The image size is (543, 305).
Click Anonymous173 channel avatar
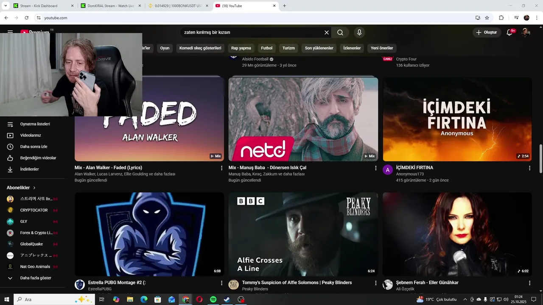point(388,170)
